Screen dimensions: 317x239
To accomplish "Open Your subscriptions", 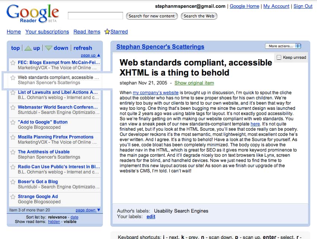I will click(47, 32).
